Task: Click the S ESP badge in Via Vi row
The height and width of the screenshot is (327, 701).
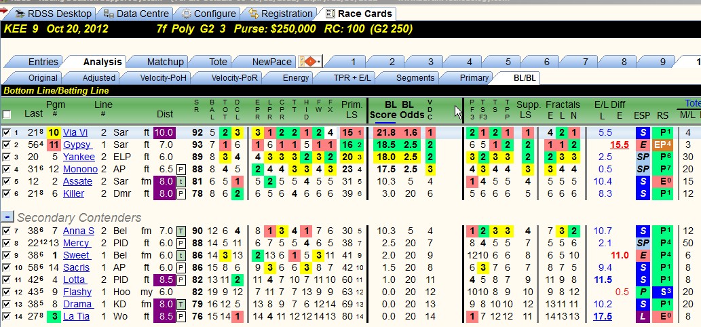Action: (643, 133)
